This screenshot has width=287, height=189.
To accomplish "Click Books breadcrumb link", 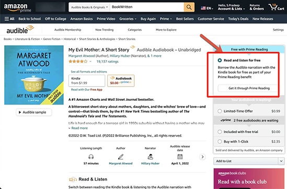I will point(7,39).
